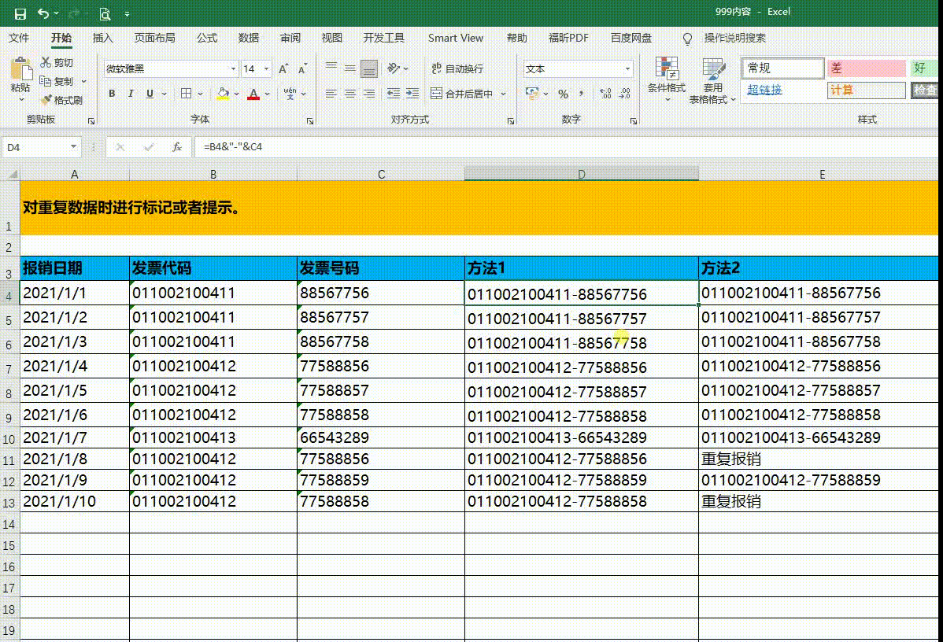Decrease the cell indent
Image resolution: width=943 pixels, height=642 pixels.
coord(394,93)
